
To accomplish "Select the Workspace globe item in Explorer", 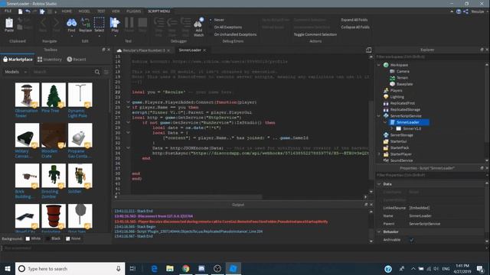I will coord(399,65).
